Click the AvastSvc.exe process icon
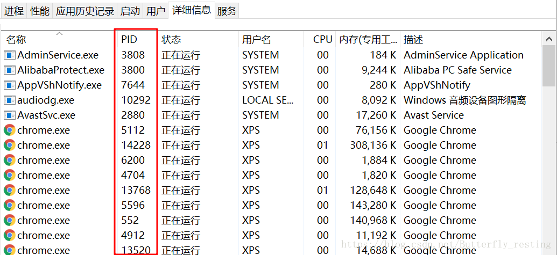 10,115
